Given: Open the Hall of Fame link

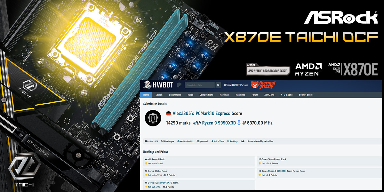Looking at the screenshot, I should tap(219, 141).
